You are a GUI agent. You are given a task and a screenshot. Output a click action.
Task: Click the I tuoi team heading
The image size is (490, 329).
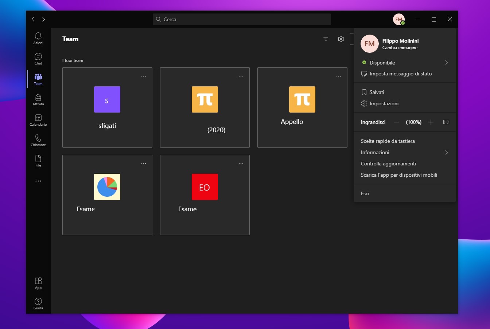[73, 60]
